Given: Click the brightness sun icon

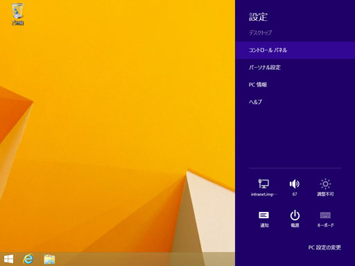Looking at the screenshot, I should pyautogui.click(x=325, y=184).
